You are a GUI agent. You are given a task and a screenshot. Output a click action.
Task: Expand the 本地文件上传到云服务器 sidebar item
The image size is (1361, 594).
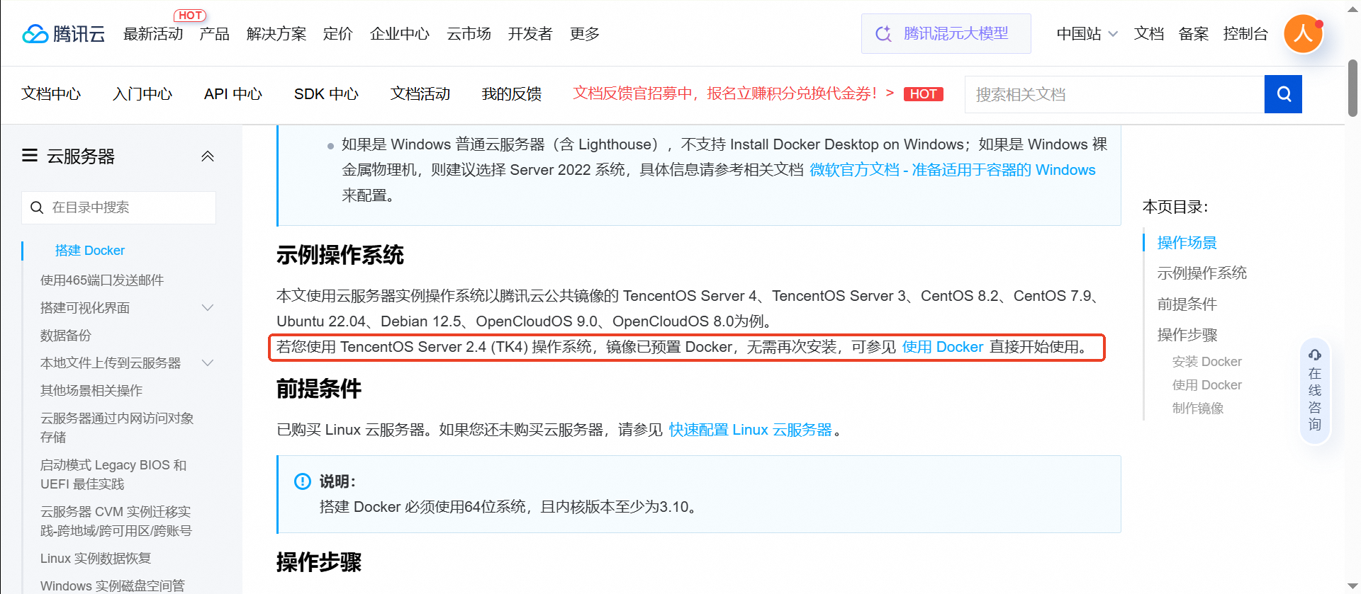click(208, 362)
